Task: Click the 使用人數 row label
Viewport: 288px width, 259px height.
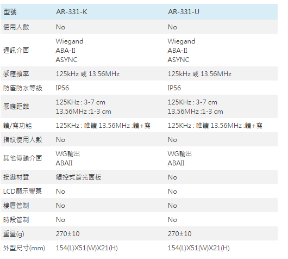Action: coord(16,27)
